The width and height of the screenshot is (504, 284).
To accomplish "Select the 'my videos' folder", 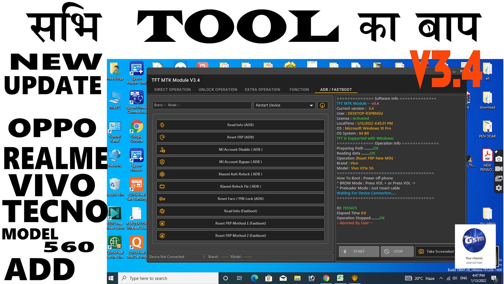I will (x=487, y=217).
